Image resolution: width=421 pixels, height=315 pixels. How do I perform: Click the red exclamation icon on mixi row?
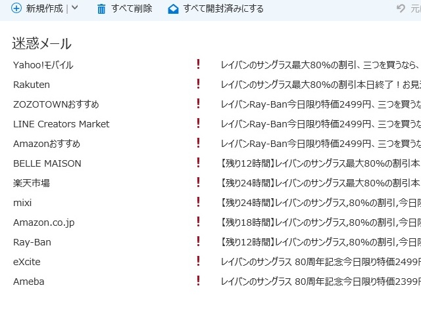coord(198,202)
